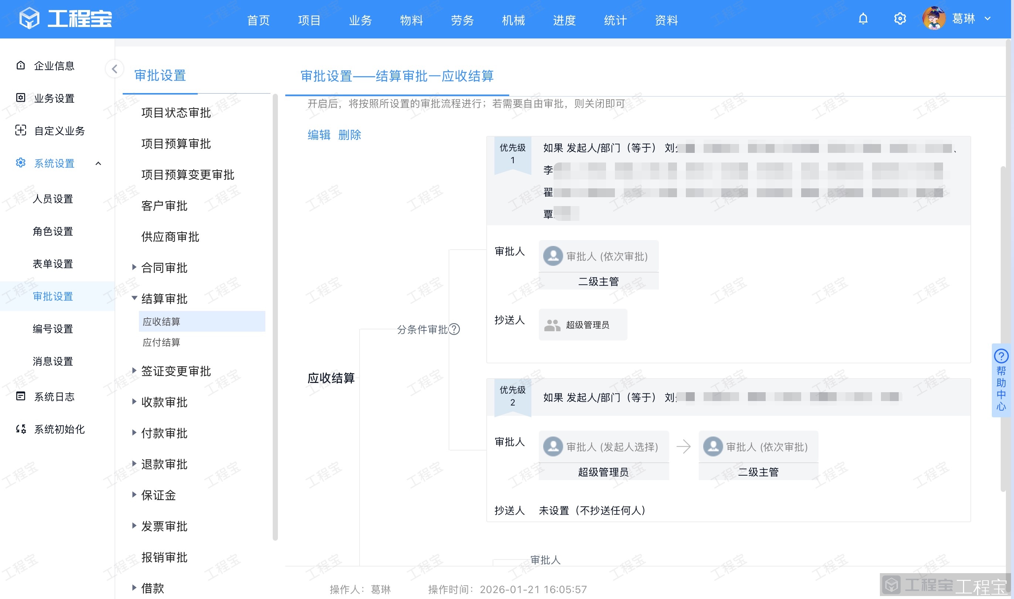Select the 企业信息 sidebar icon
1014x599 pixels.
pos(21,65)
